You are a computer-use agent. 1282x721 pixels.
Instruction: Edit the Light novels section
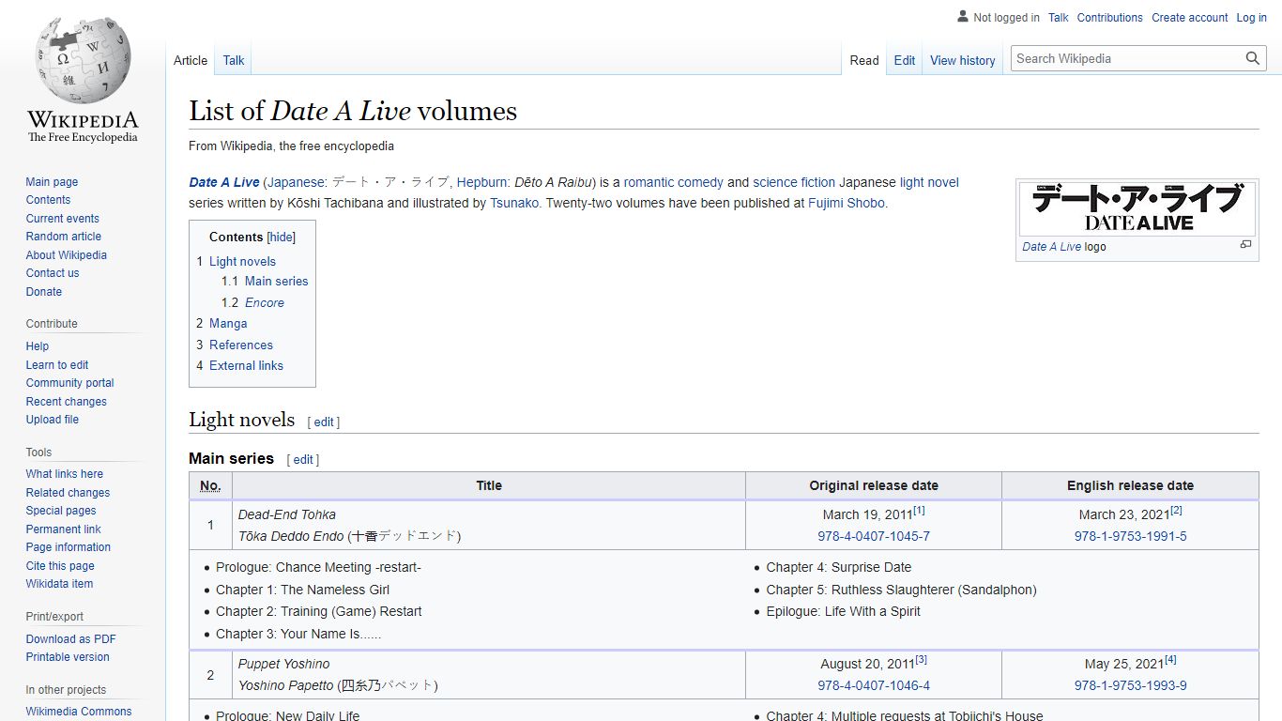click(x=324, y=422)
